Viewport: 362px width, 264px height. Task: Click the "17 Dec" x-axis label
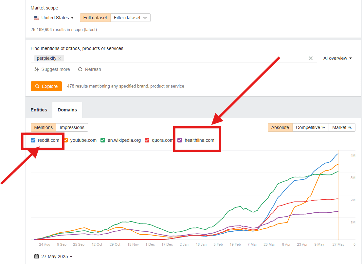point(167,244)
